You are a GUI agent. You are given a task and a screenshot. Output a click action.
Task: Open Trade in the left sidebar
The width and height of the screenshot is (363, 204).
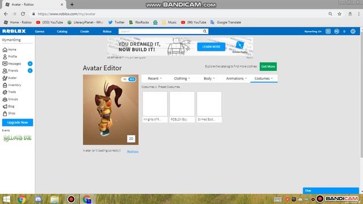point(9,92)
